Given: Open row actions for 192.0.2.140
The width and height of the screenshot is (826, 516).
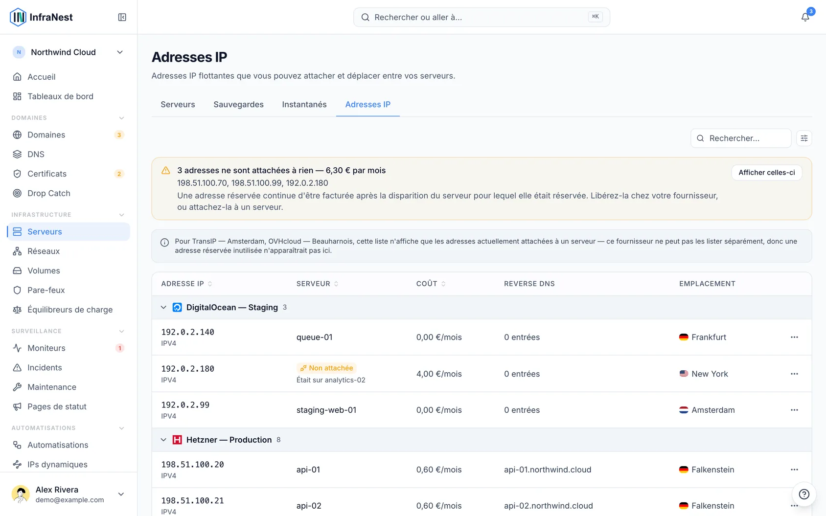Looking at the screenshot, I should coord(794,337).
